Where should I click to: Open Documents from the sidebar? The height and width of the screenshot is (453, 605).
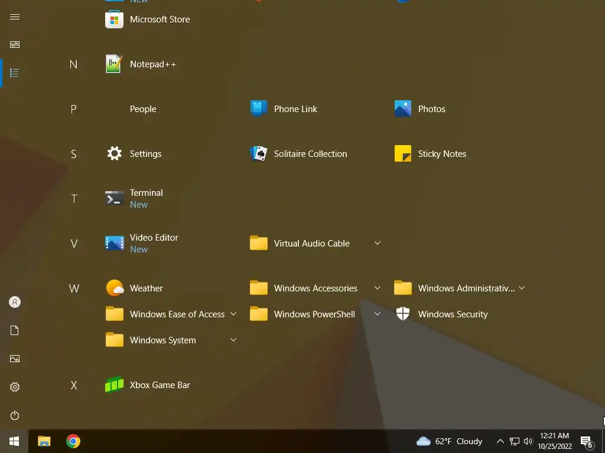[x=15, y=330]
